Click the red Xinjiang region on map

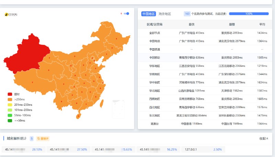coord(26,54)
